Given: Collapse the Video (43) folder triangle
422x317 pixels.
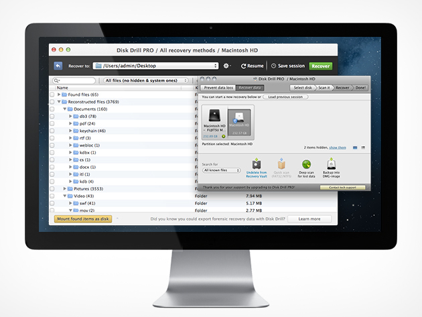Looking at the screenshot, I should [64, 196].
